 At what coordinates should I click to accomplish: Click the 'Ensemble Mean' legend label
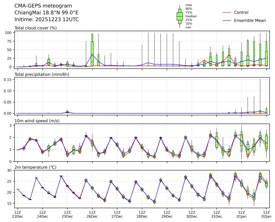point(250,21)
